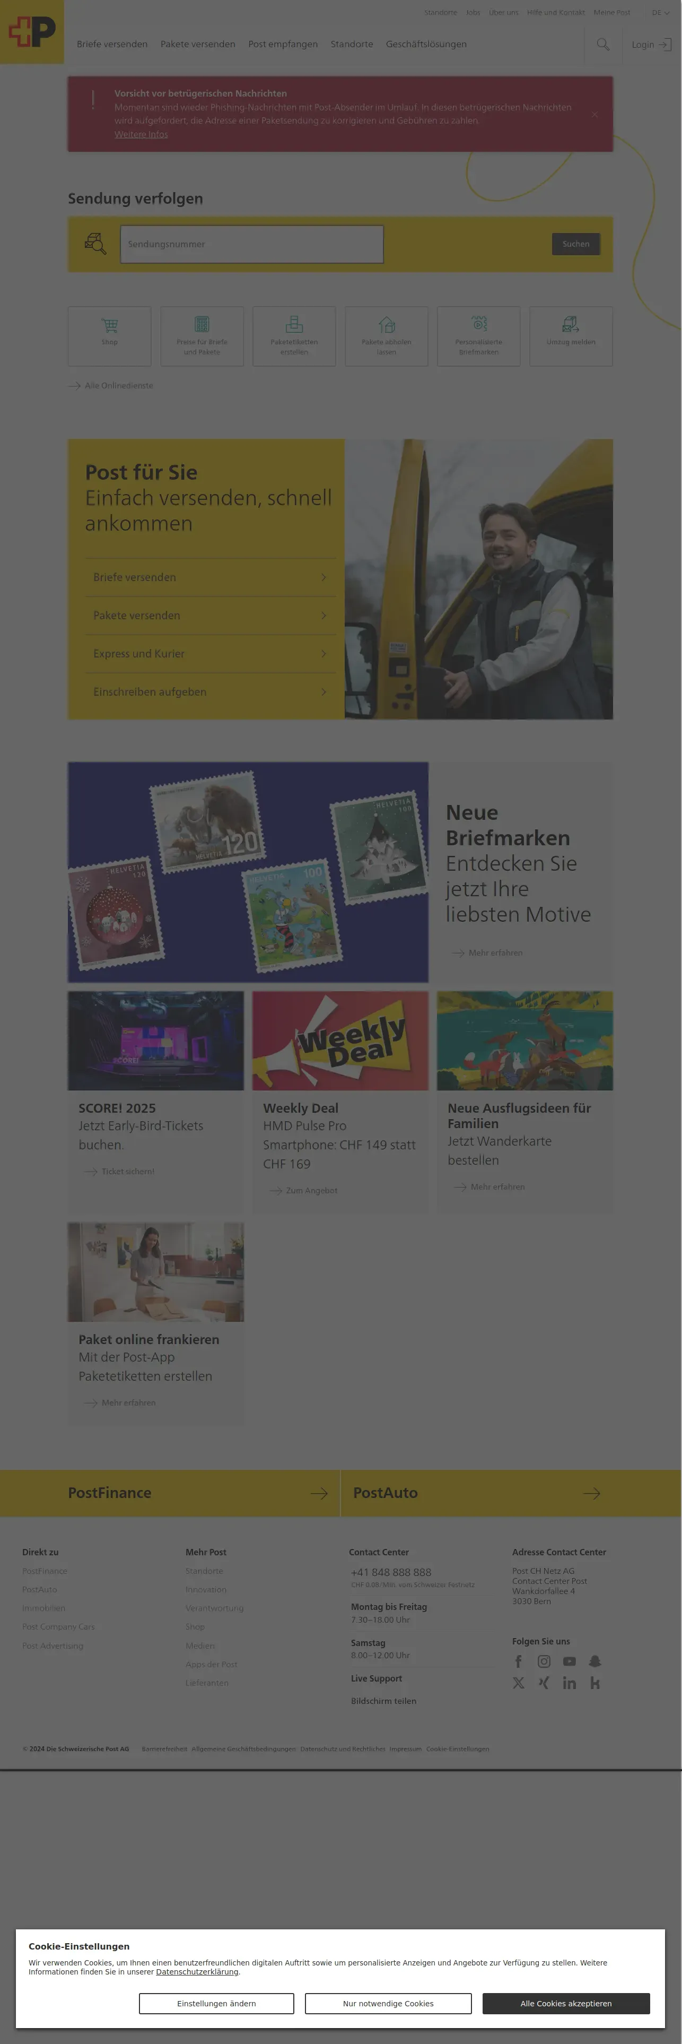This screenshot has width=682, height=2044.
Task: Click Live Support in footer
Action: click(x=377, y=1679)
